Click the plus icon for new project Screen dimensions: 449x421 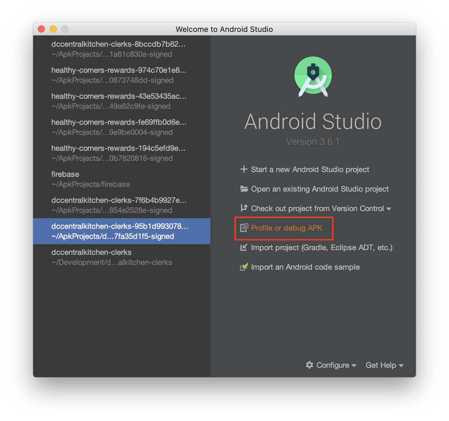[244, 169]
